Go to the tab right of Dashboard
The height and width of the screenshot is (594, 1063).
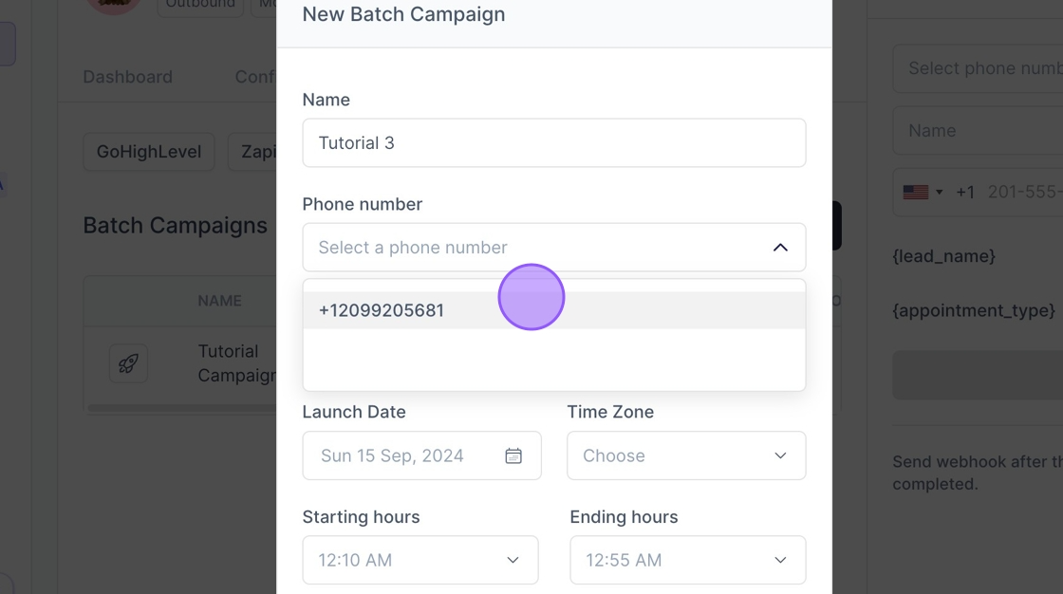click(x=255, y=77)
